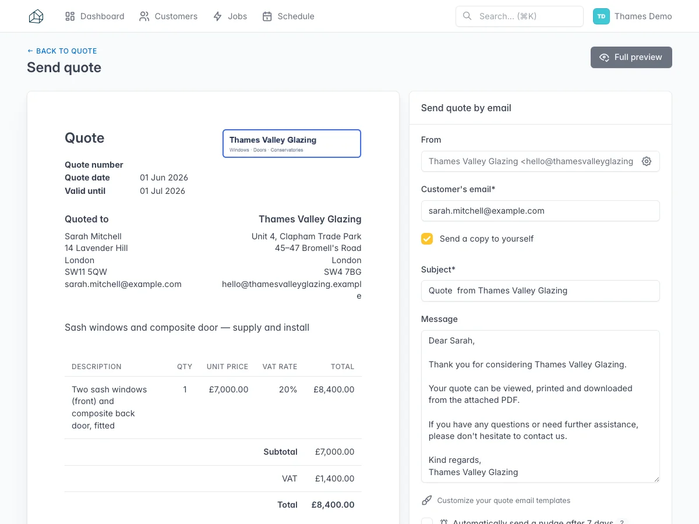Open the Customers menu item
The width and height of the screenshot is (699, 524).
(x=168, y=16)
